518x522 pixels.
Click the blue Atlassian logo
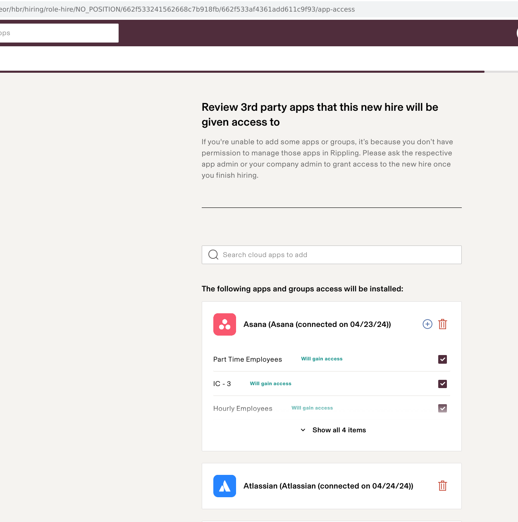[x=224, y=486]
